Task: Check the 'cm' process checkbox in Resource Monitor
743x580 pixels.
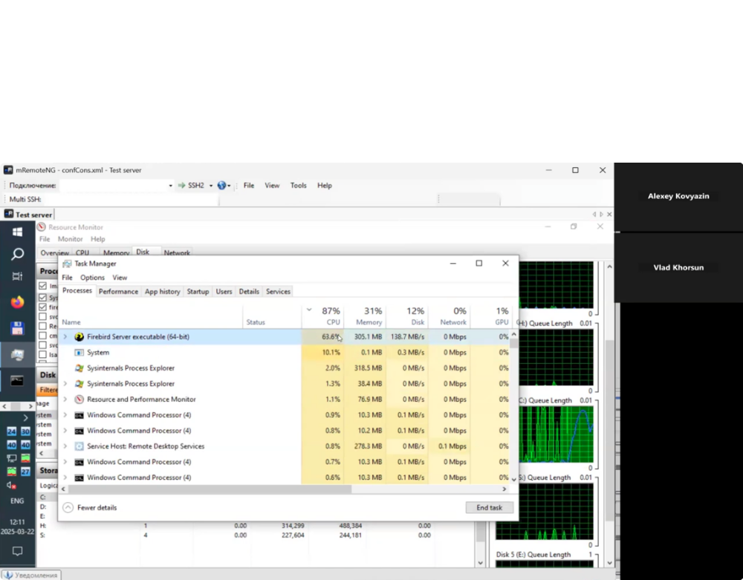Action: pos(42,335)
